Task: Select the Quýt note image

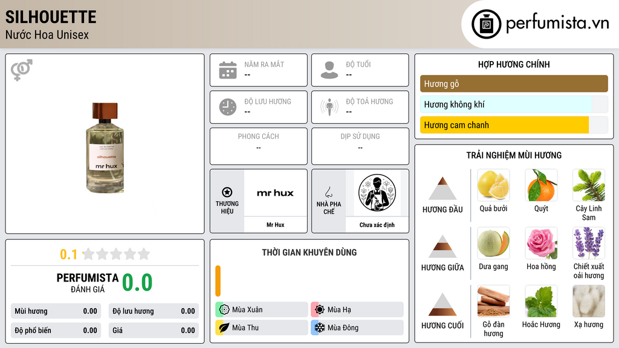Action: (541, 185)
